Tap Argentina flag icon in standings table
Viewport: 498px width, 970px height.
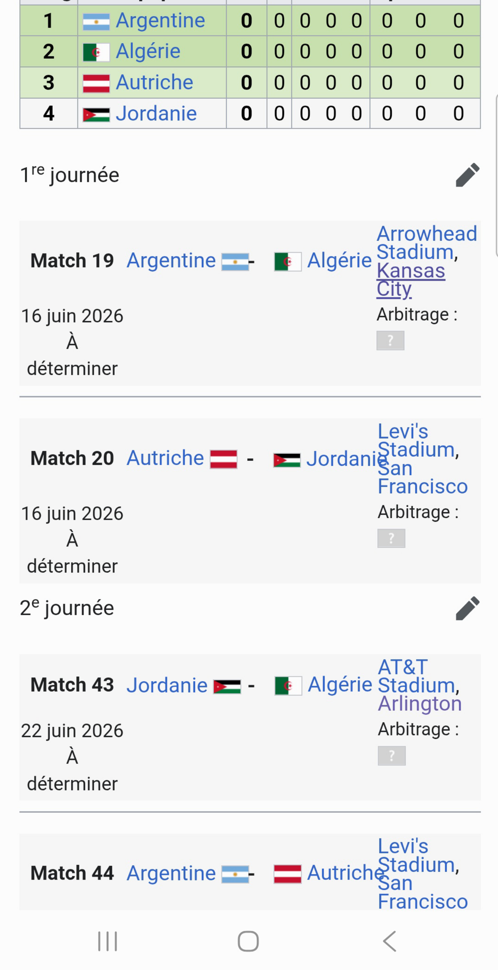tap(96, 22)
